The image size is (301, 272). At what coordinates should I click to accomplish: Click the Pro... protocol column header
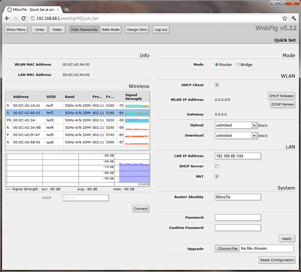(98, 97)
